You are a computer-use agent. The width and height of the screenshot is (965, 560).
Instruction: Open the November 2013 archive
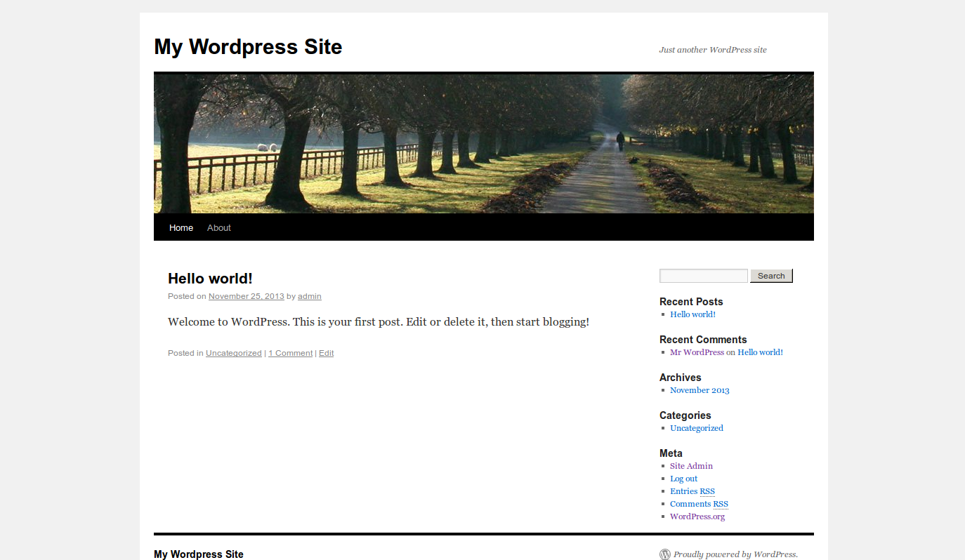700,390
